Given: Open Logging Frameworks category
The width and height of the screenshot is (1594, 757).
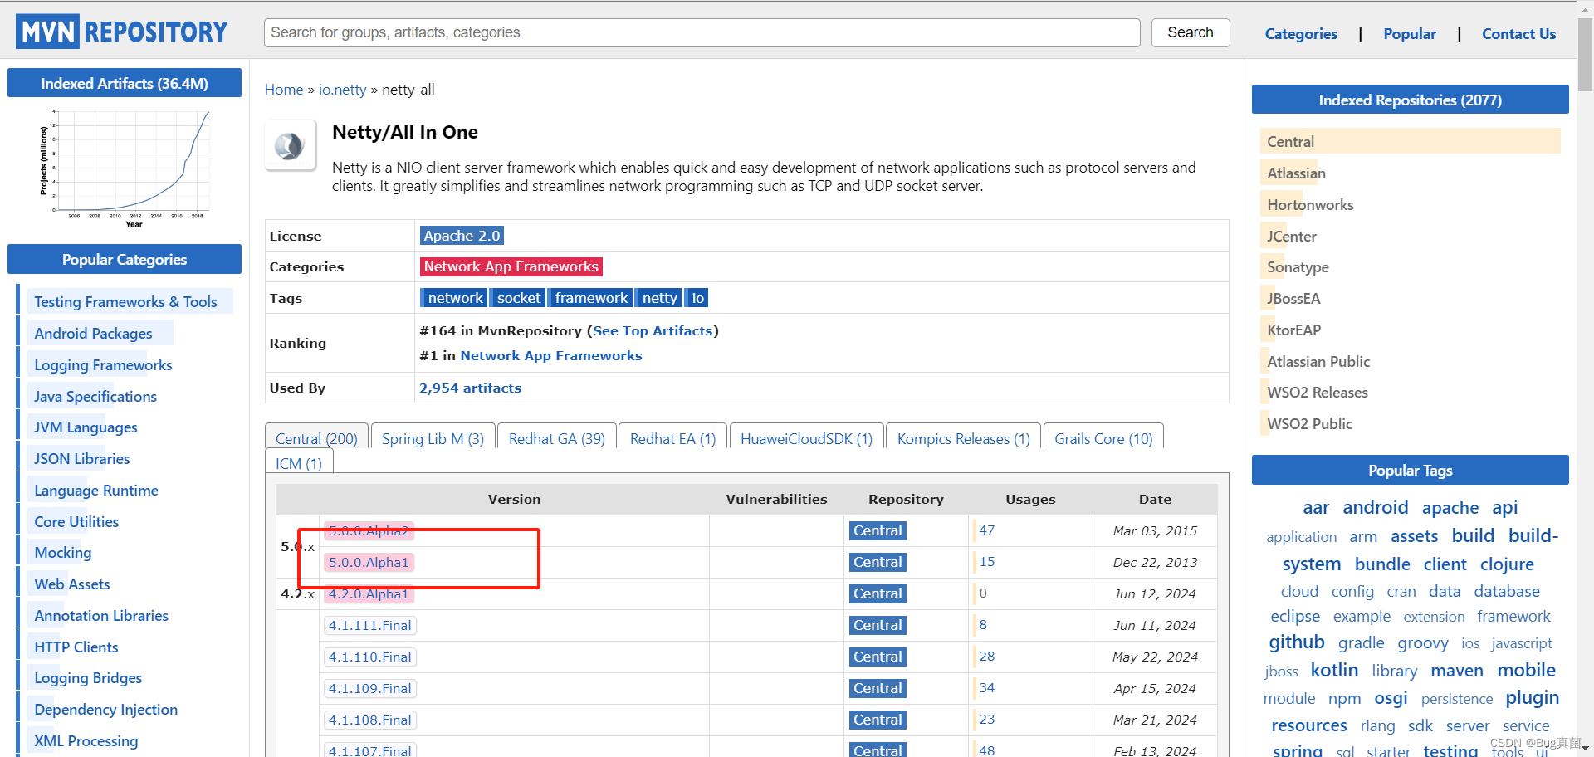Looking at the screenshot, I should point(103,365).
